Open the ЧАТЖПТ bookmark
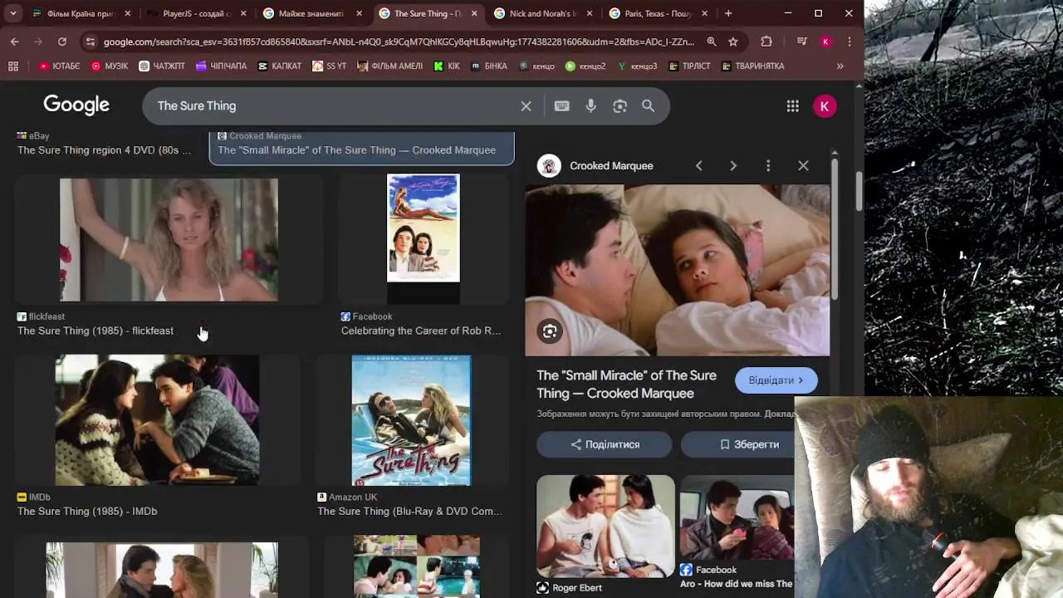 pos(162,66)
